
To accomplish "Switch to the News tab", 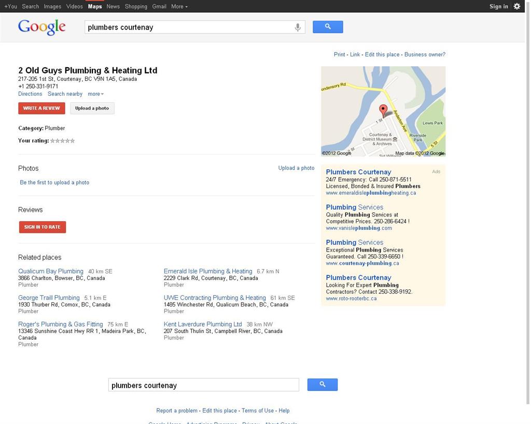I will [113, 6].
